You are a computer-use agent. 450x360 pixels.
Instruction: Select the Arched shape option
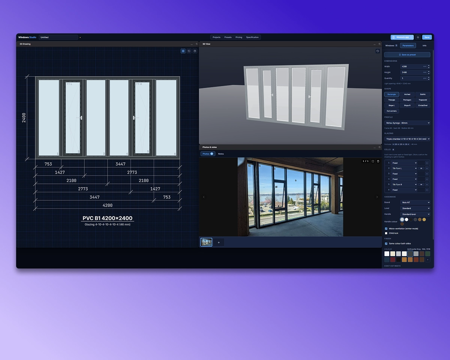(407, 94)
